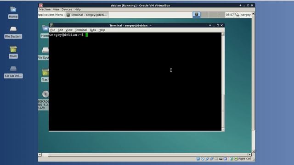Click the USB devices icon in VirtualBox status bar
This screenshot has width=294, height=165.
coord(207,159)
